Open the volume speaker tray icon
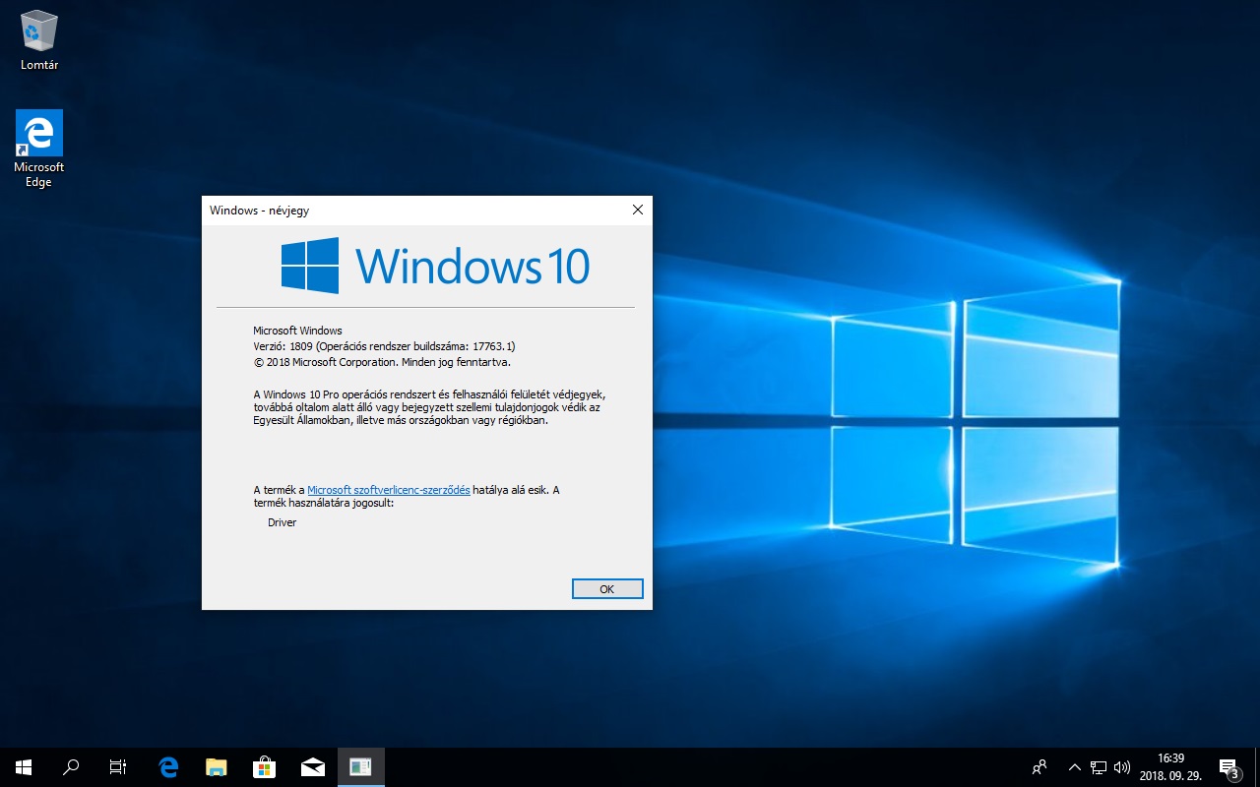 click(1122, 767)
